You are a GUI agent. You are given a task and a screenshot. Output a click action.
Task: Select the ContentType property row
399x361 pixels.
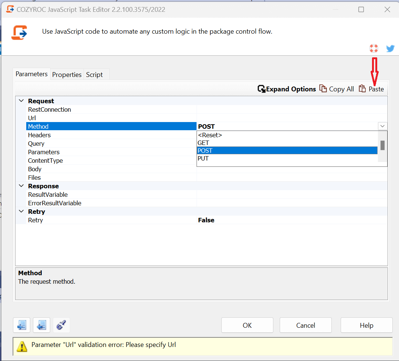[111, 161]
